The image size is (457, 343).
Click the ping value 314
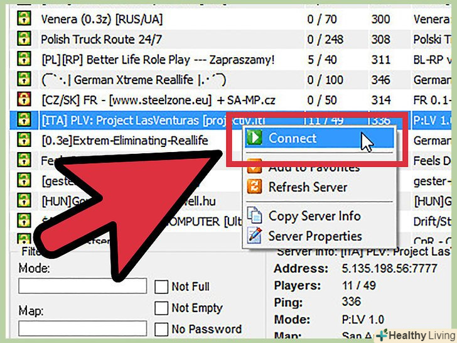click(x=380, y=100)
